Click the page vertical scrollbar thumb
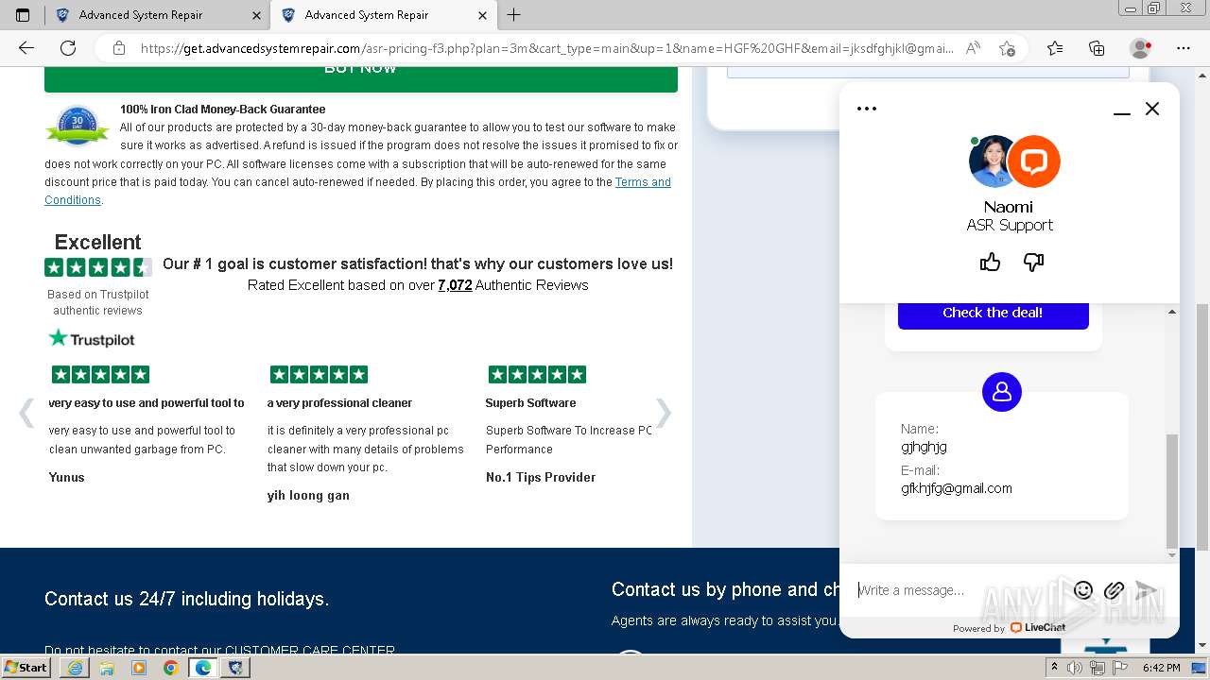 [x=1202, y=427]
